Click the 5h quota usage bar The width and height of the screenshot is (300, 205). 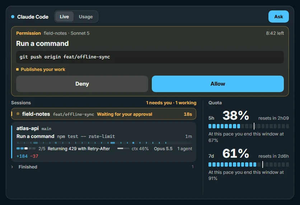tap(249, 126)
